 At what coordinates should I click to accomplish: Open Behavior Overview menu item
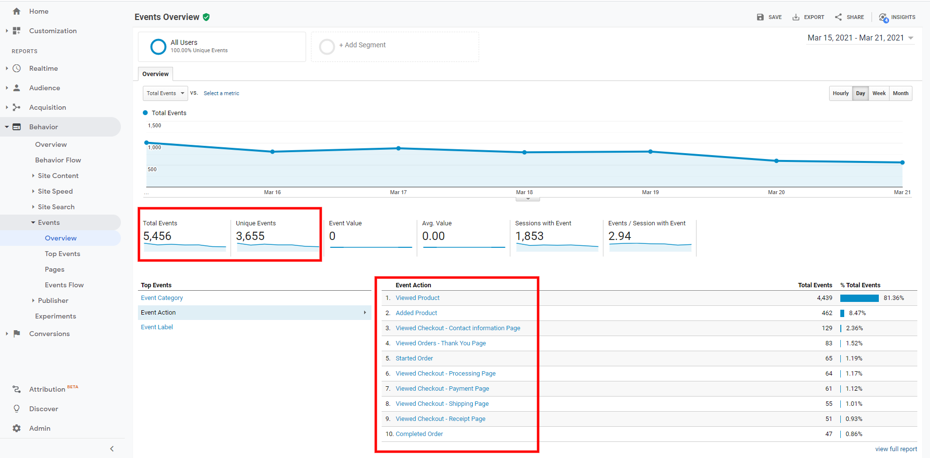pyautogui.click(x=51, y=144)
